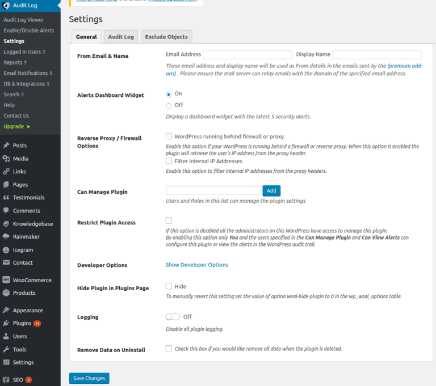Click the Comments bubble icon
The height and width of the screenshot is (386, 436).
[6, 210]
